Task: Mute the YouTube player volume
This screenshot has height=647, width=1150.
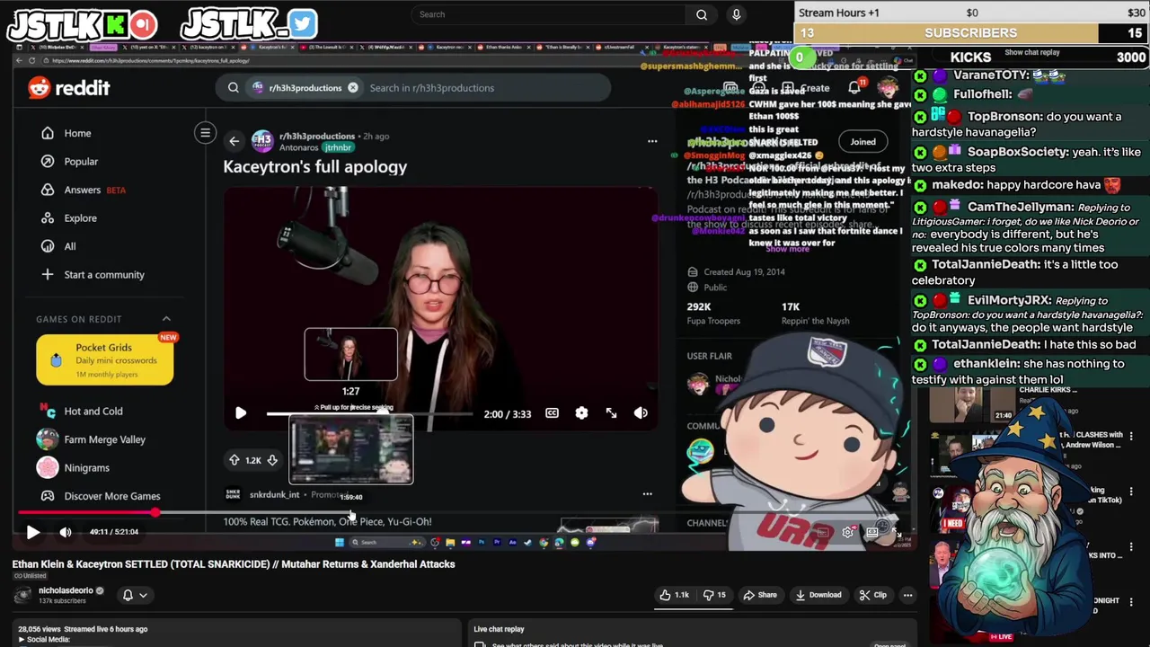Action: pyautogui.click(x=66, y=532)
